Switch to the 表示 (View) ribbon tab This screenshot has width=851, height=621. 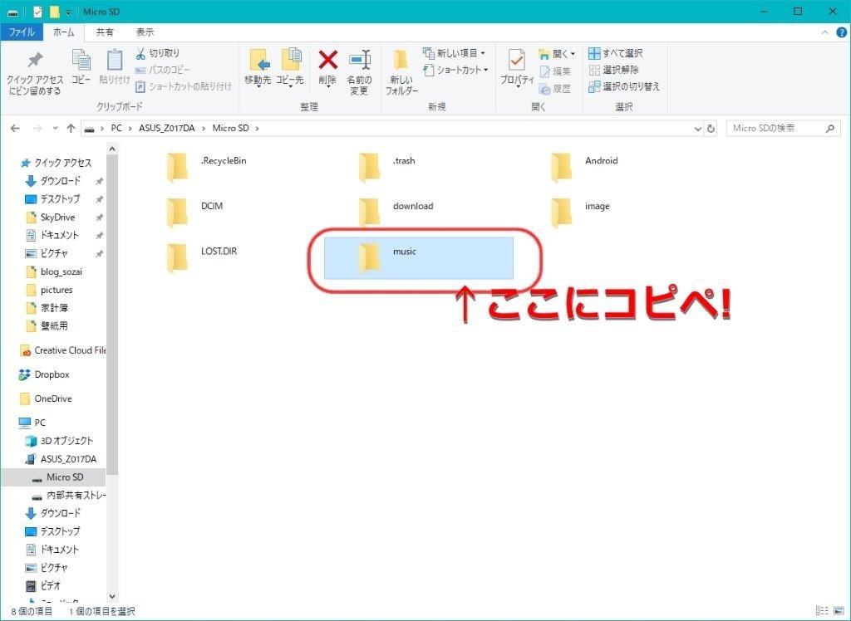[x=145, y=32]
